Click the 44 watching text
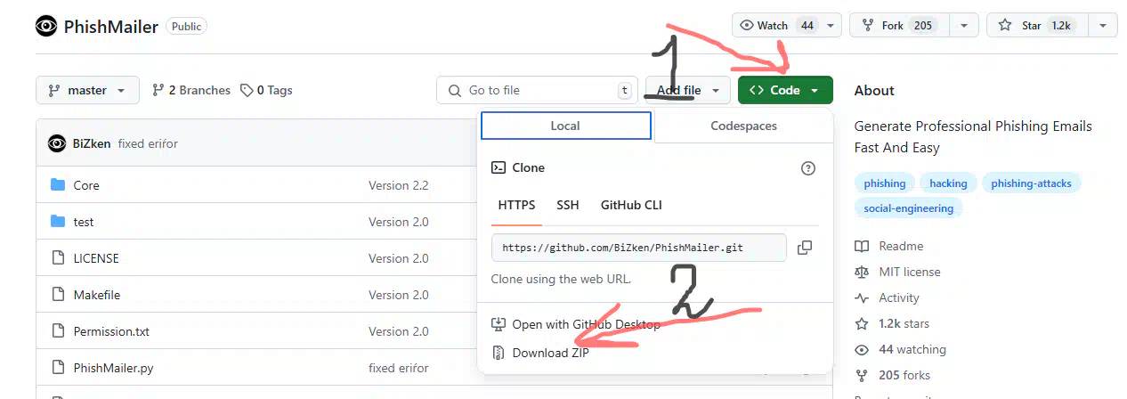The width and height of the screenshot is (1127, 399). coord(912,349)
